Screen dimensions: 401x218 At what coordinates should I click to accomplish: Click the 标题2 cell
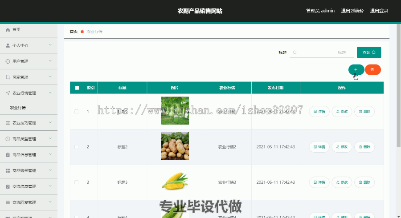tap(122, 147)
